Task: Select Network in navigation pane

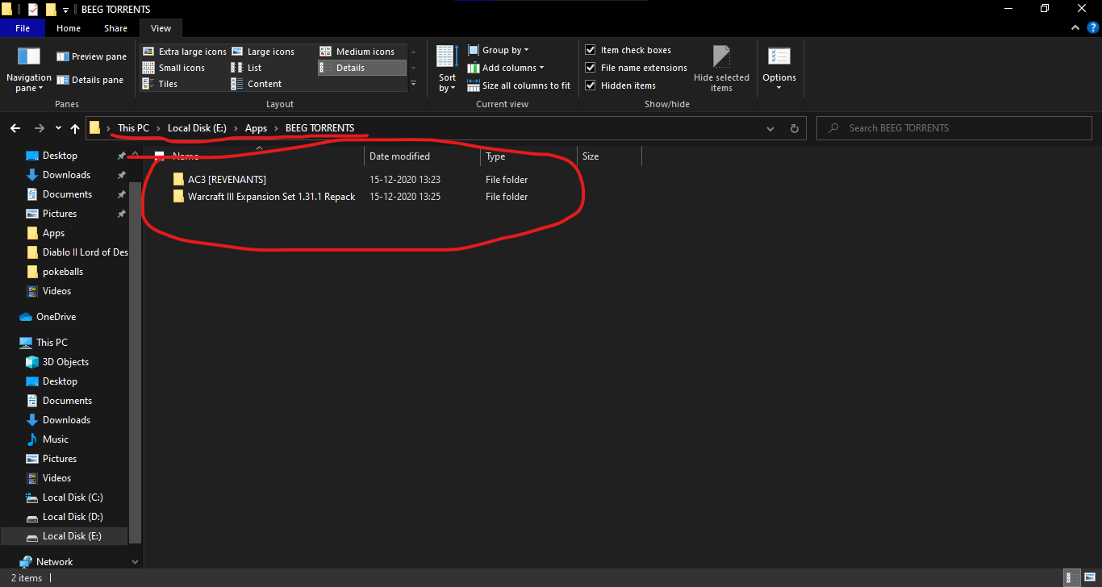Action: pos(54,562)
